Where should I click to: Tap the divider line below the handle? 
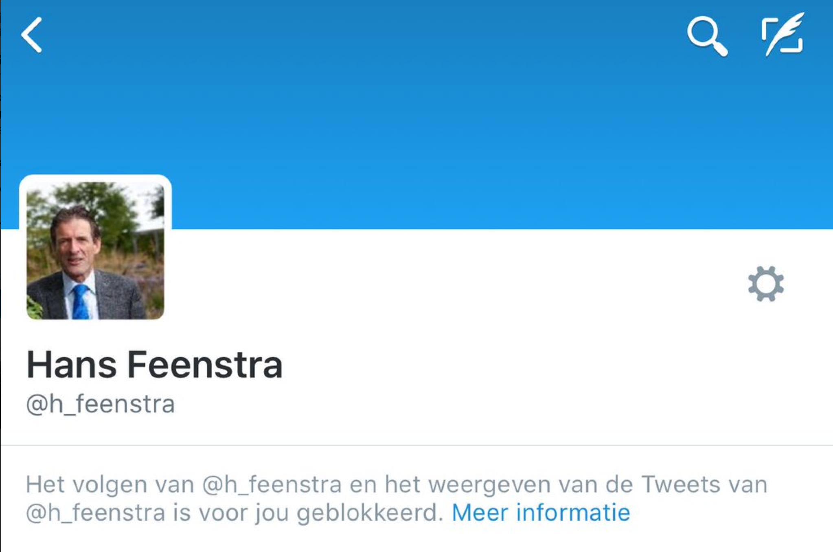pyautogui.click(x=416, y=445)
